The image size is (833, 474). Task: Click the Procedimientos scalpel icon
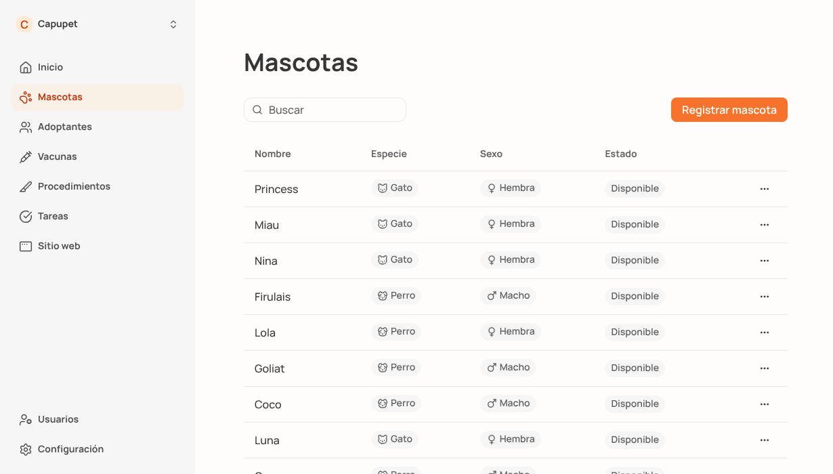26,187
